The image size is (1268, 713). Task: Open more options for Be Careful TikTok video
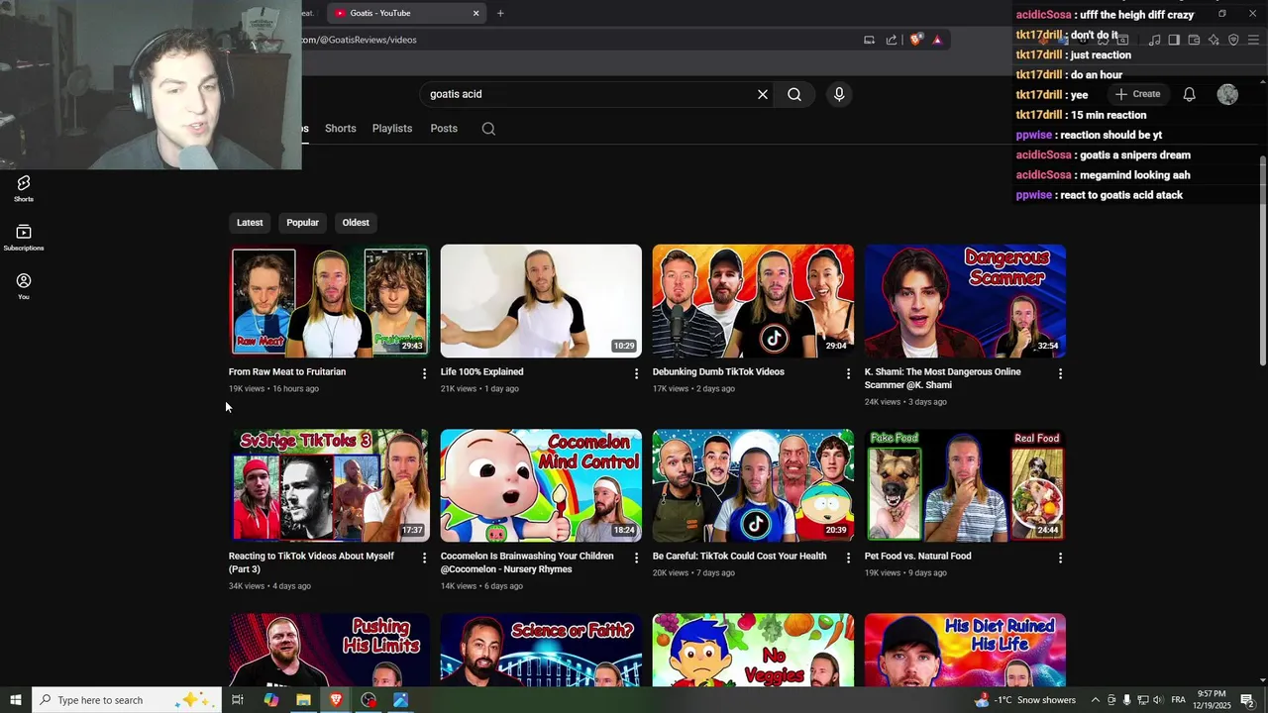848,558
